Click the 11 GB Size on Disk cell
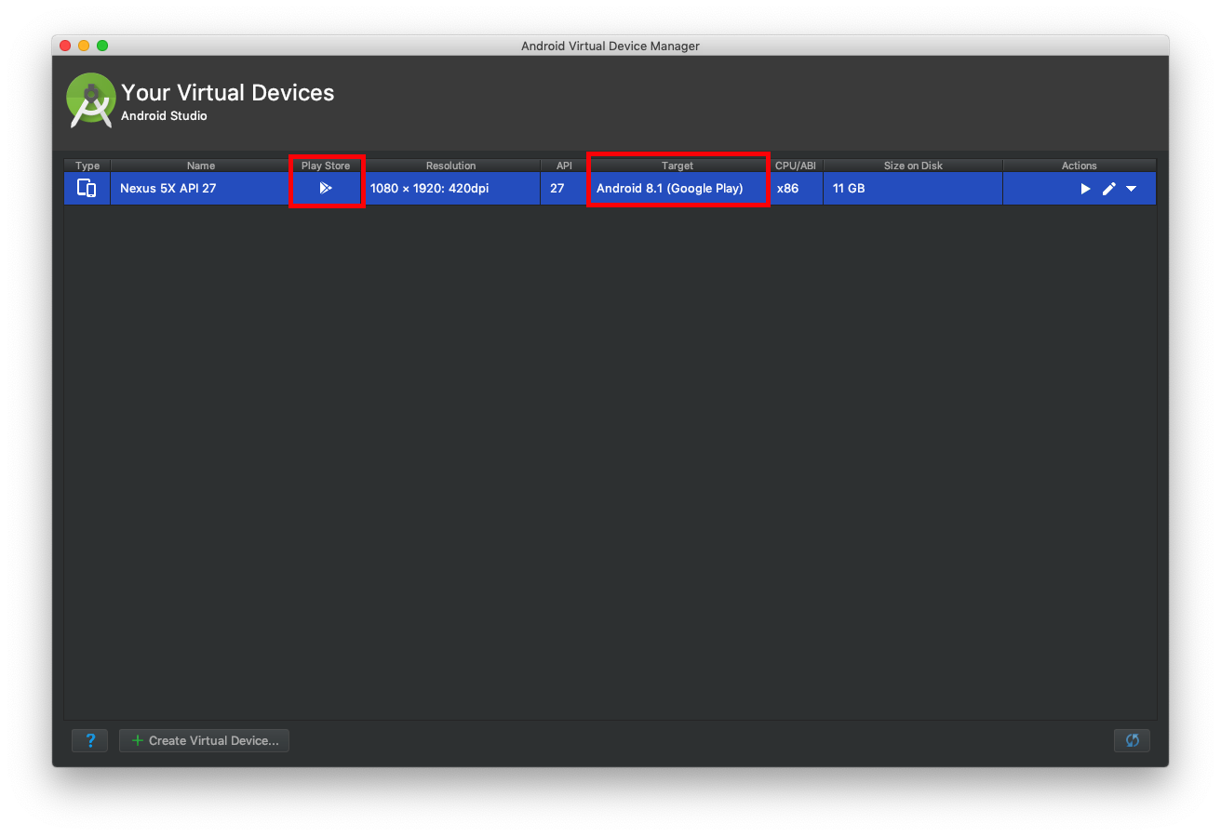Image resolution: width=1221 pixels, height=836 pixels. pyautogui.click(x=849, y=188)
